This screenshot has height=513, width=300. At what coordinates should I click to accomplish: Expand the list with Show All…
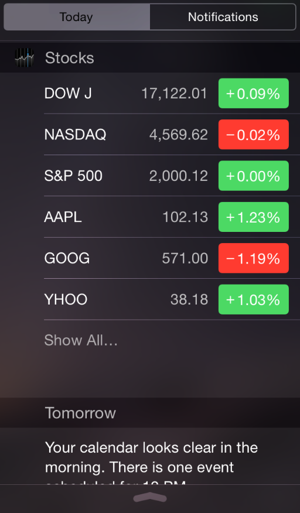coord(81,340)
